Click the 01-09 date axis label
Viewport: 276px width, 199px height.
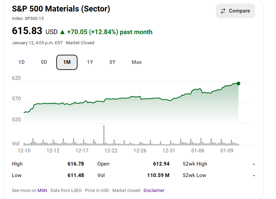(x=227, y=151)
